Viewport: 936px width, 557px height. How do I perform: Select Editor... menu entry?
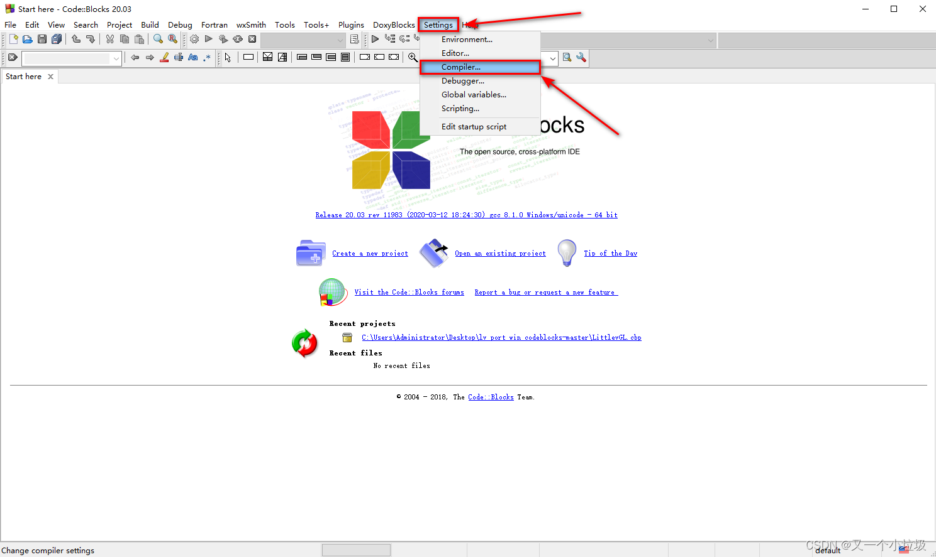pyautogui.click(x=480, y=53)
